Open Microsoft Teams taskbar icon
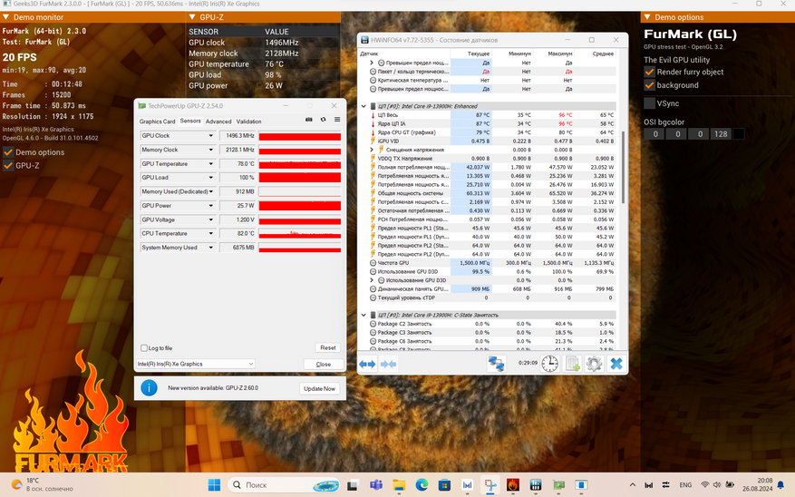795x497 pixels. (375, 485)
